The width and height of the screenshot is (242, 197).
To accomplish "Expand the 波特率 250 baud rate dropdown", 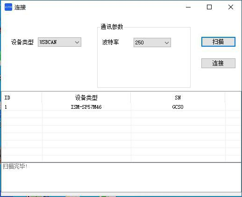I will 152,42.
